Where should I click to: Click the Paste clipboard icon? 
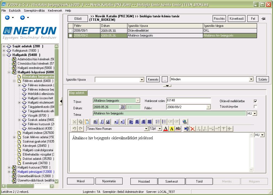click(x=87, y=122)
